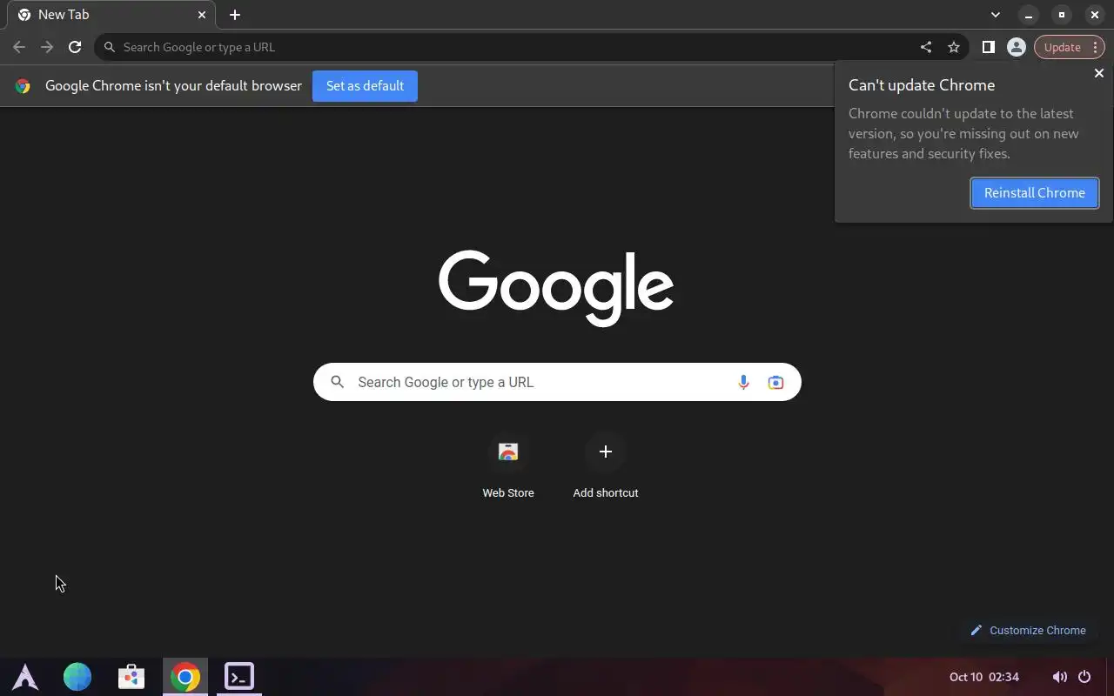
Task: Open the Arch applications launcher icon
Action: pyautogui.click(x=25, y=677)
